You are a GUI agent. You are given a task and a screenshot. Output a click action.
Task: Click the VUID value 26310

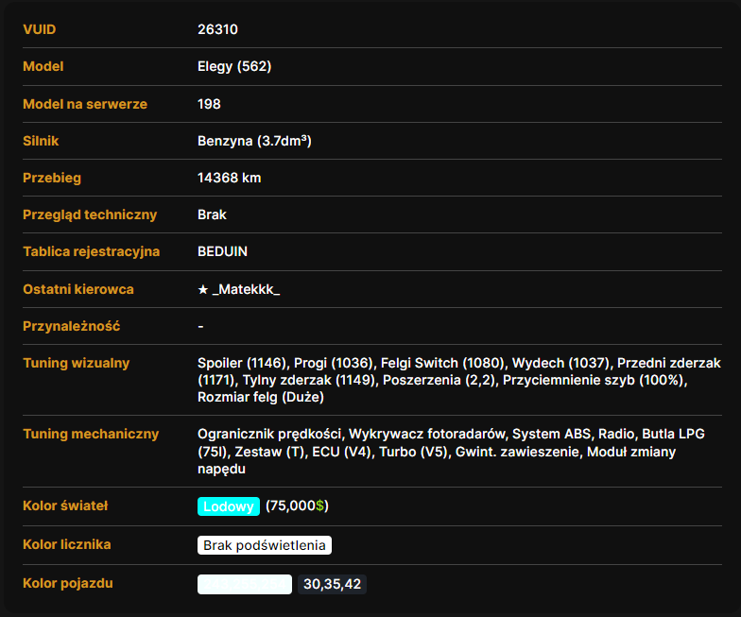coord(217,29)
